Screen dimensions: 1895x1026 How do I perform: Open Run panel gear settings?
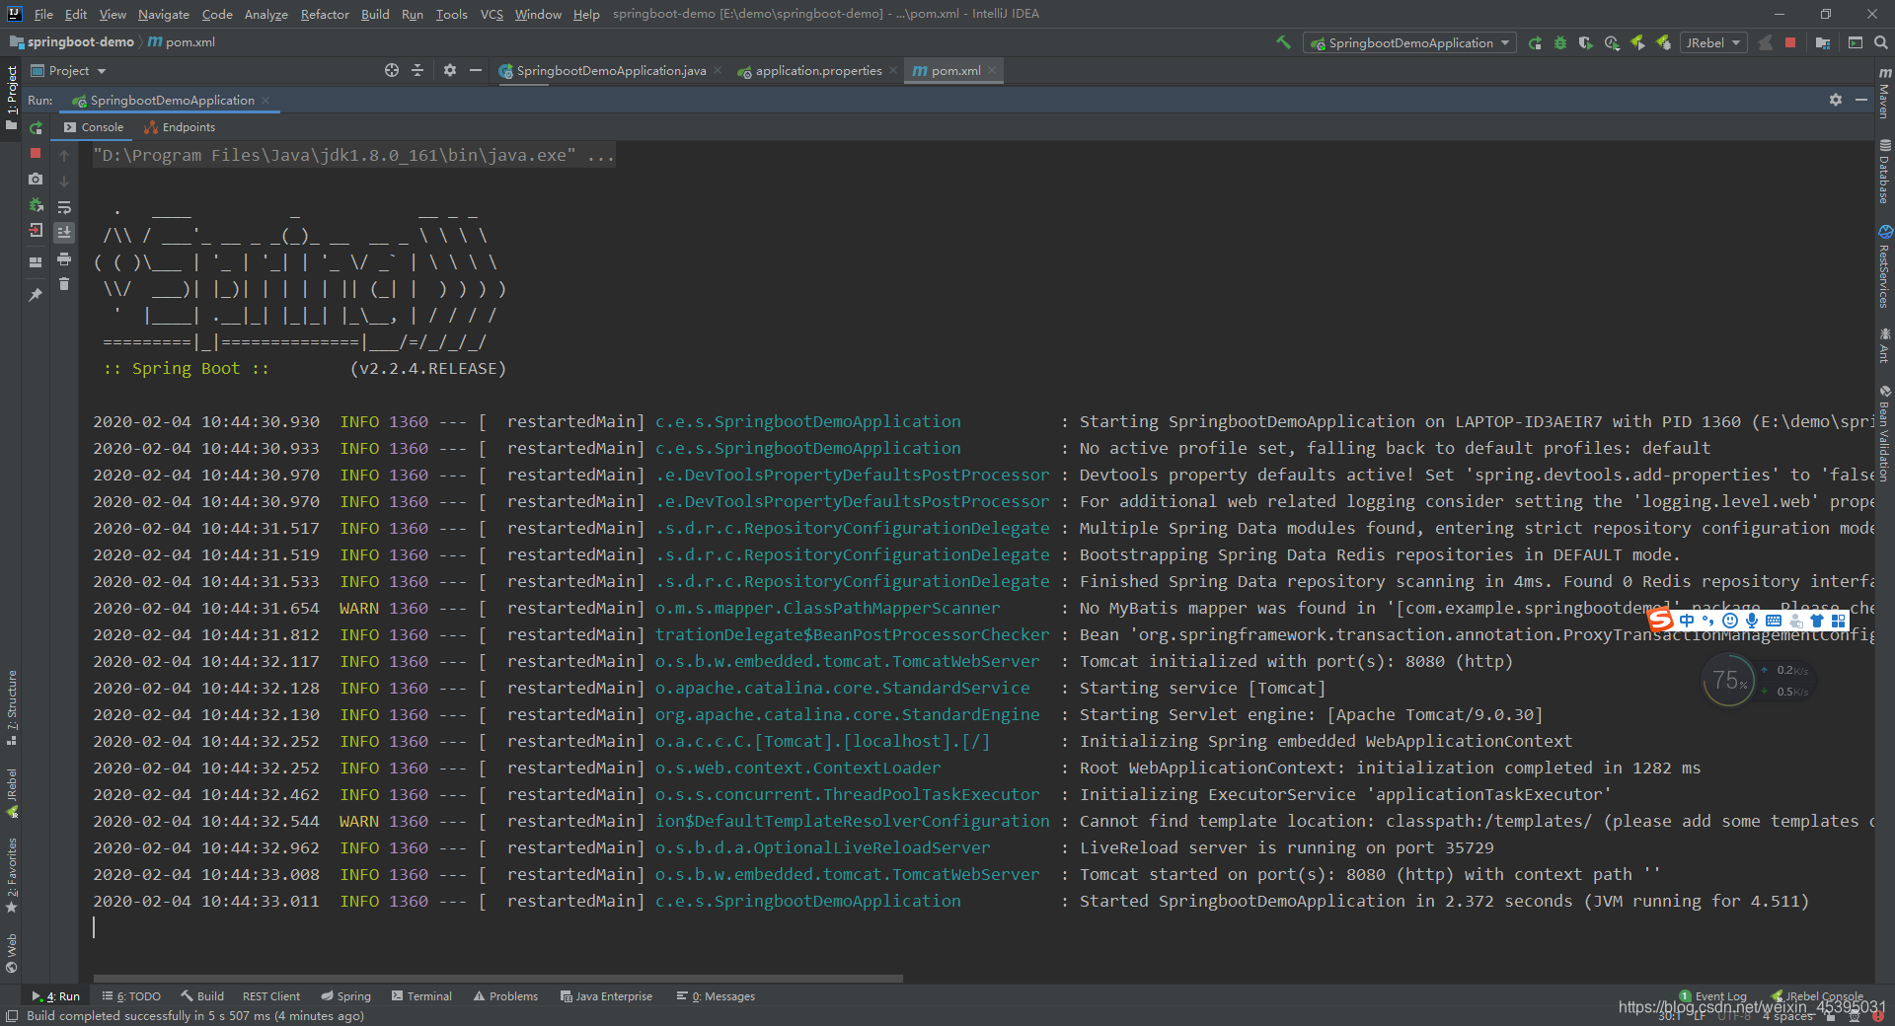[x=1836, y=100]
